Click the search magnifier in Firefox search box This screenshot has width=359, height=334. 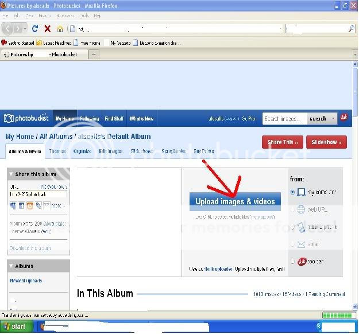pos(351,29)
